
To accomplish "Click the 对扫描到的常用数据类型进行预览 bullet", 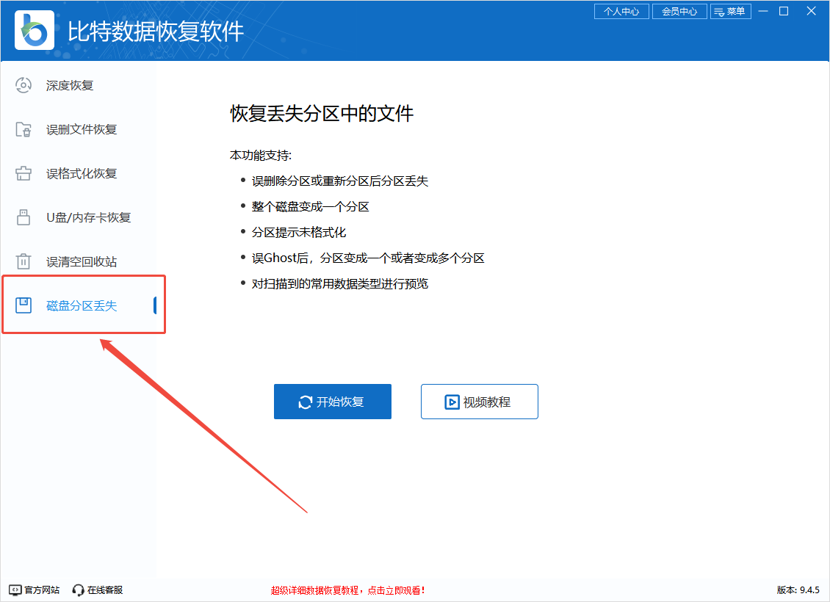I will (x=340, y=284).
